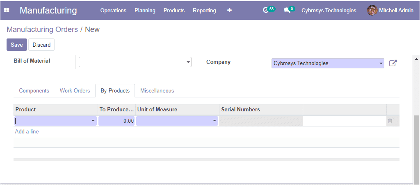This screenshot has height=185, width=420.
Task: Open the apps grid home menu icon
Action: tap(7, 10)
